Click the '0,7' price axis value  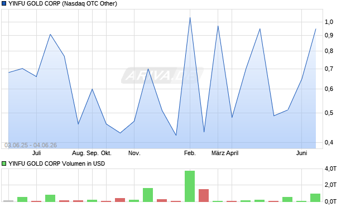point(329,69)
